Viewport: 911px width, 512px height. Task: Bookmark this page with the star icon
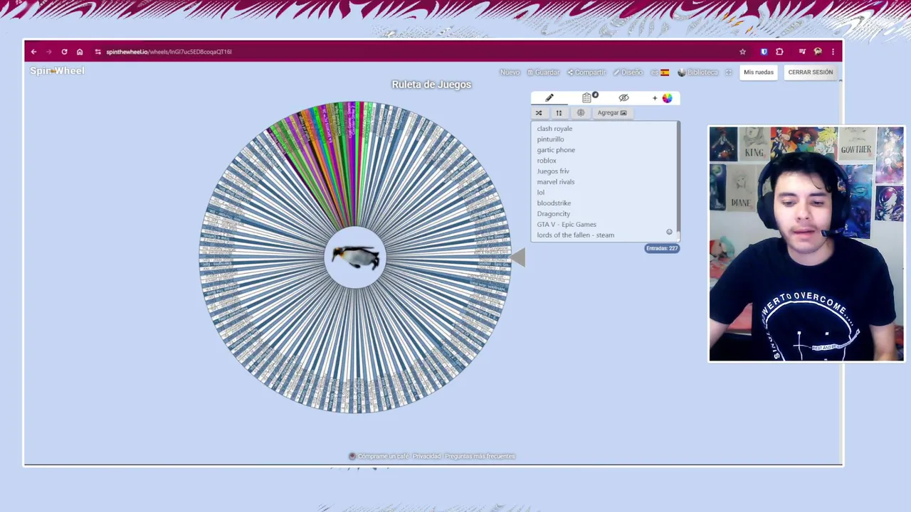click(742, 52)
